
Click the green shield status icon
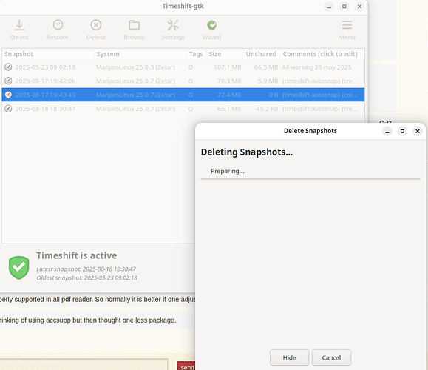click(x=18, y=268)
